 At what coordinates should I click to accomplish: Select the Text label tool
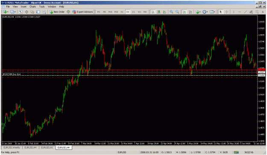coord(263,12)
